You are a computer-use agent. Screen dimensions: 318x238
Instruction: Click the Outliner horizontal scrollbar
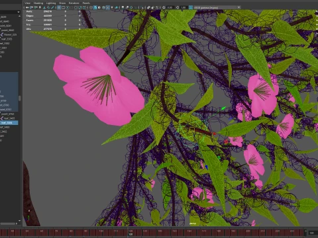coord(8,223)
